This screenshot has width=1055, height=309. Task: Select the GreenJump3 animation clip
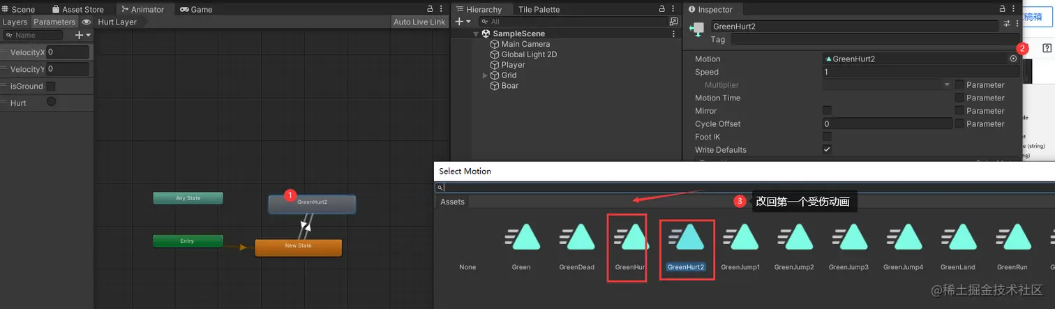click(848, 248)
